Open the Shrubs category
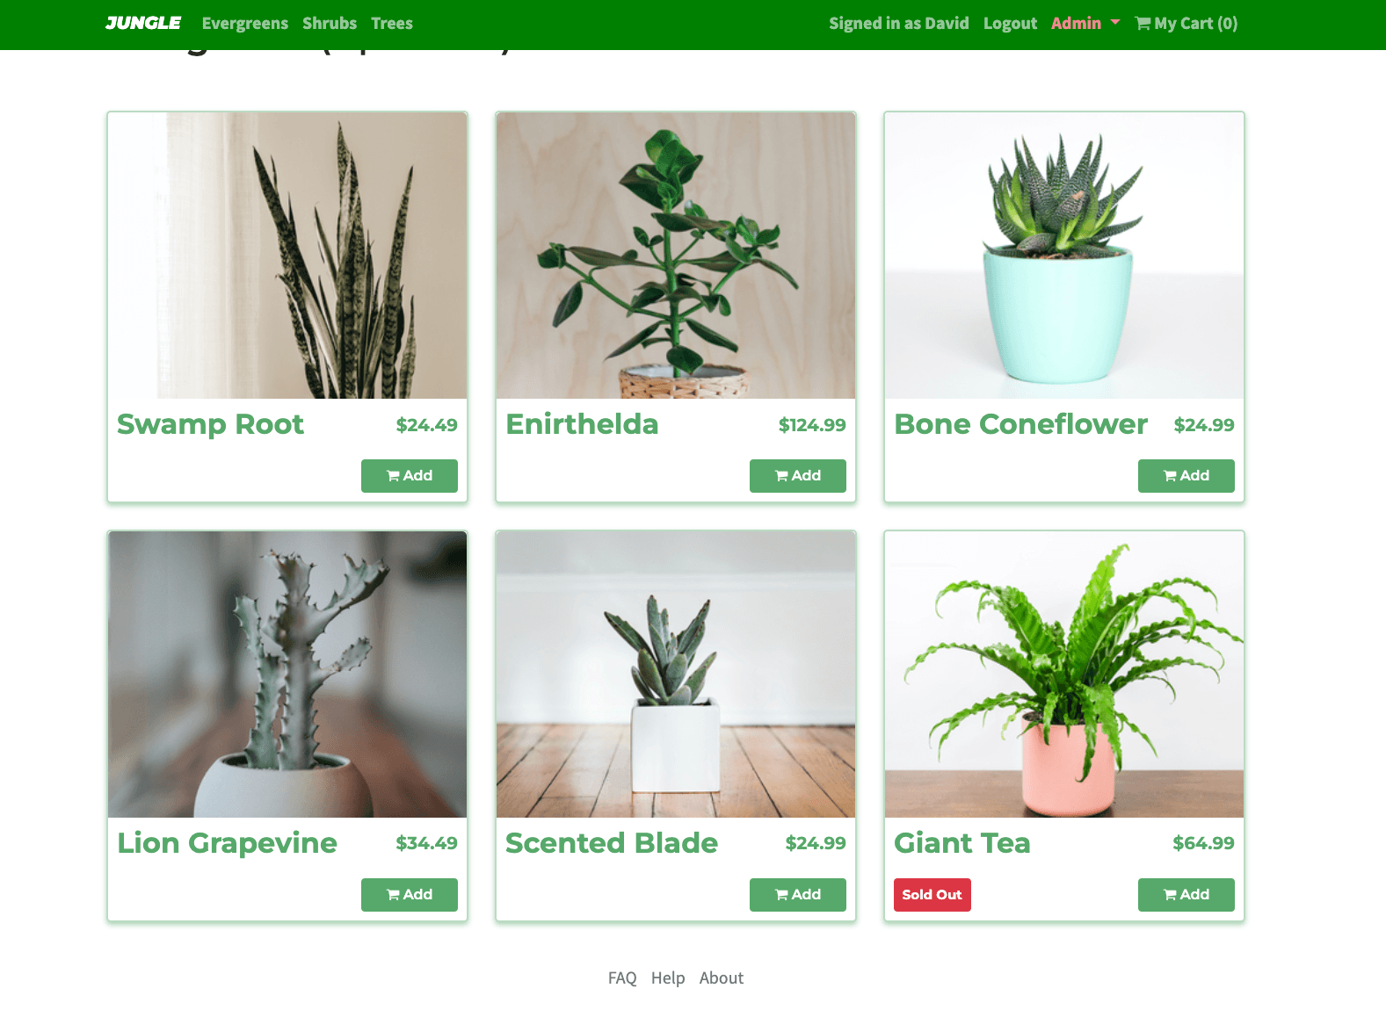This screenshot has height=1010, width=1386. tap(330, 24)
